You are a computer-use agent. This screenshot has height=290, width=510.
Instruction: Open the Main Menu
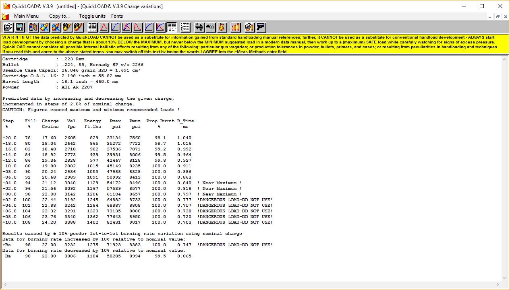[27, 16]
